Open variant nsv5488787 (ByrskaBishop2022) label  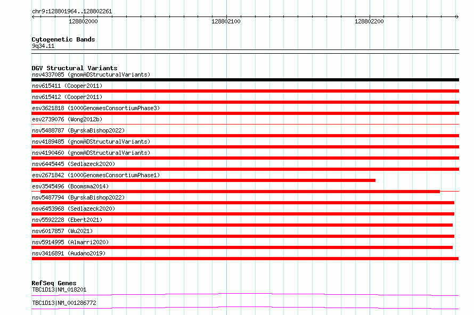click(x=78, y=130)
